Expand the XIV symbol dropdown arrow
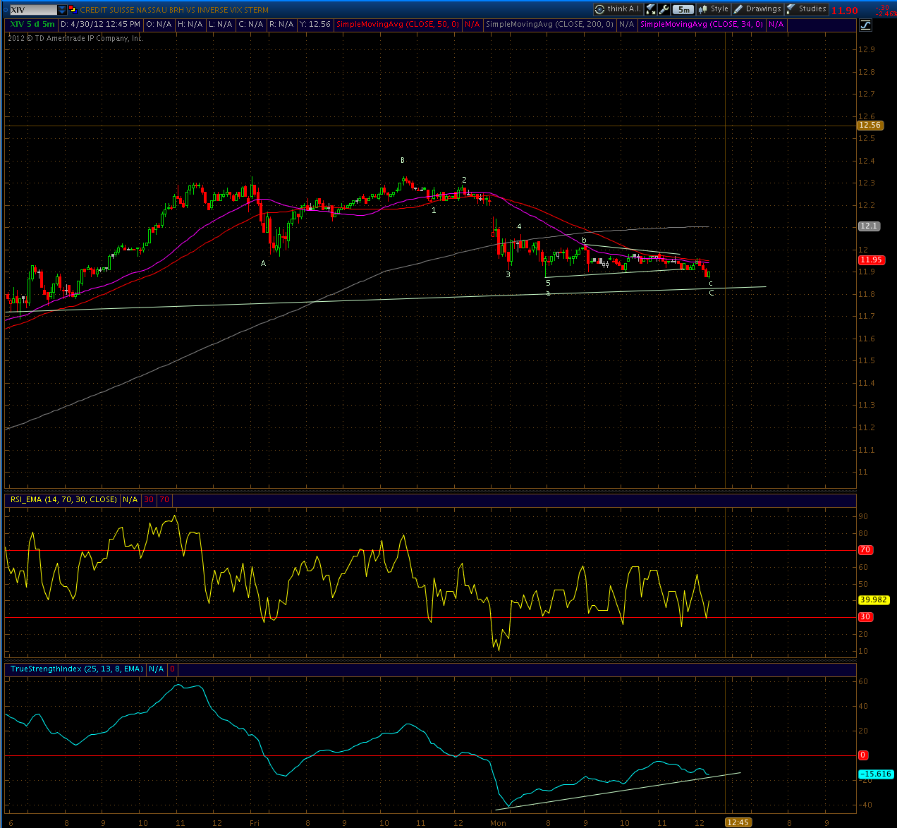 coord(63,10)
